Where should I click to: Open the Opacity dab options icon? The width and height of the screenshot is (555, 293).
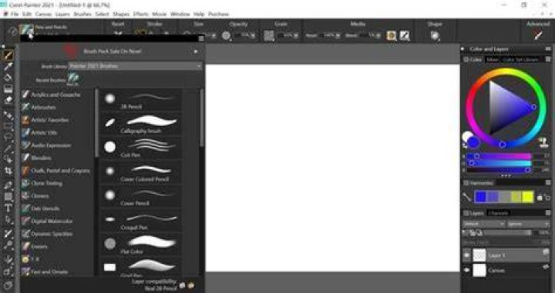click(x=226, y=35)
